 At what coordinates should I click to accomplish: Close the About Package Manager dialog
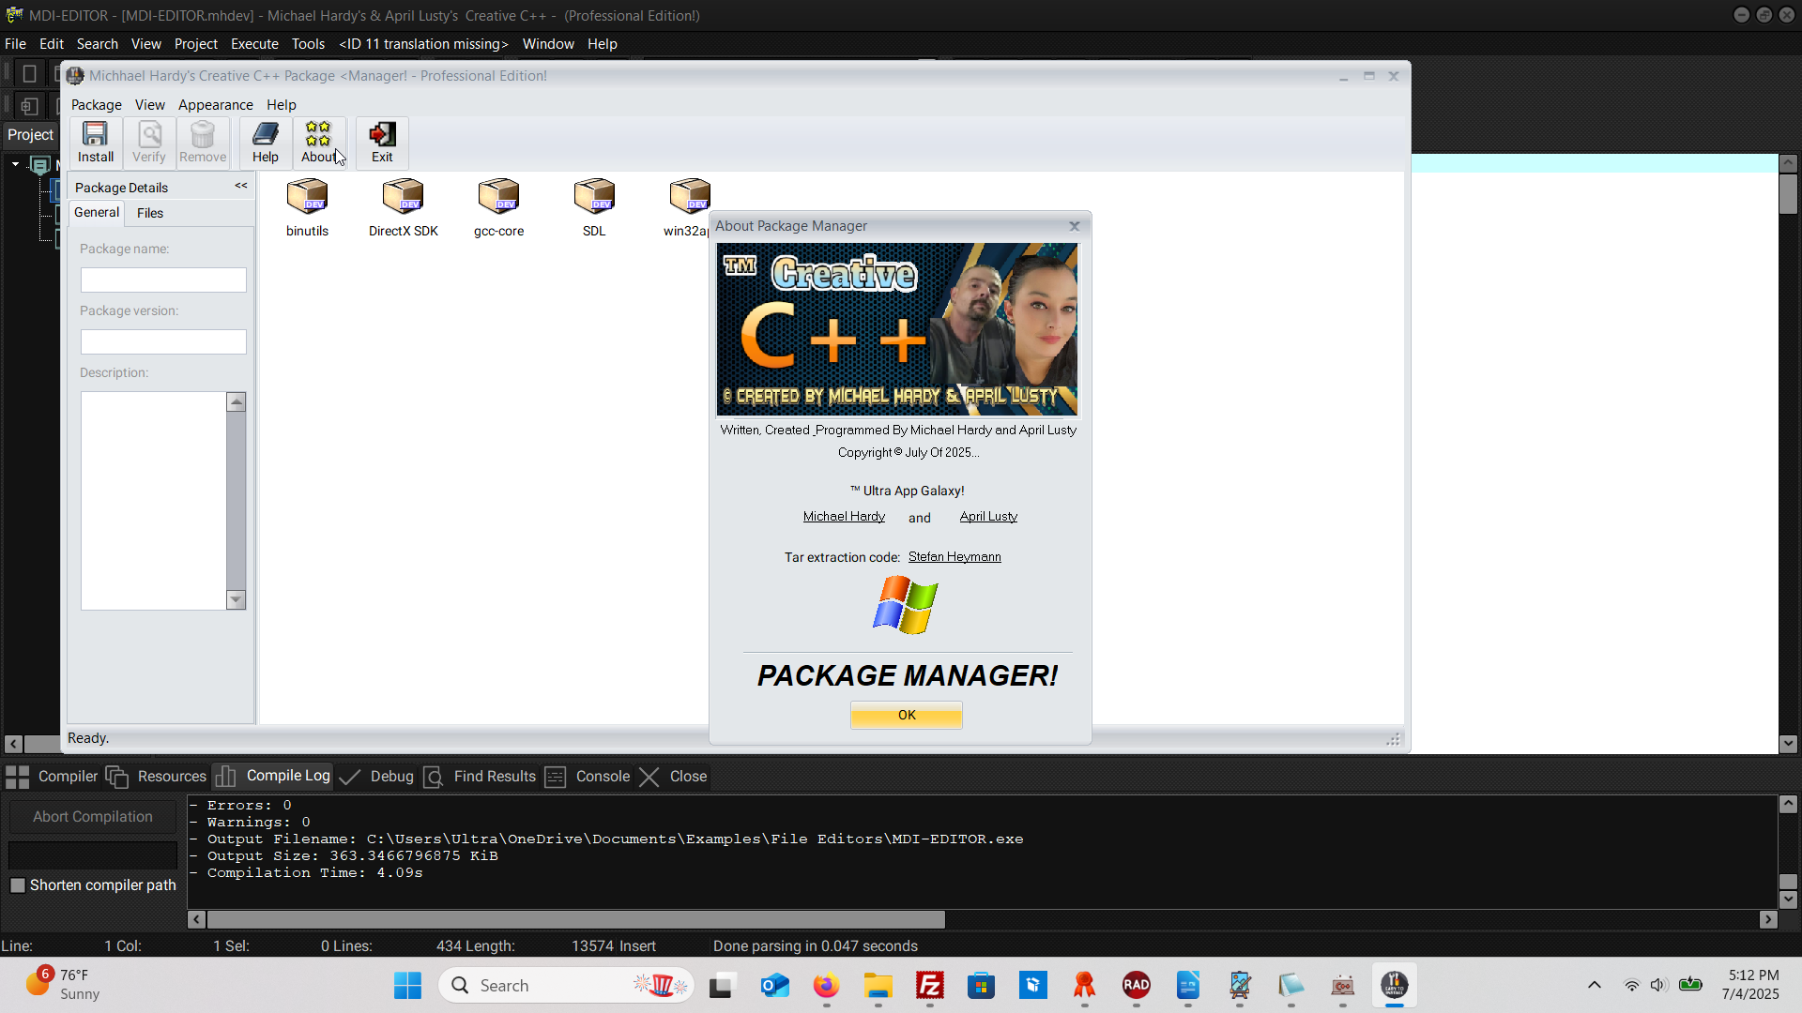[x=1075, y=226]
